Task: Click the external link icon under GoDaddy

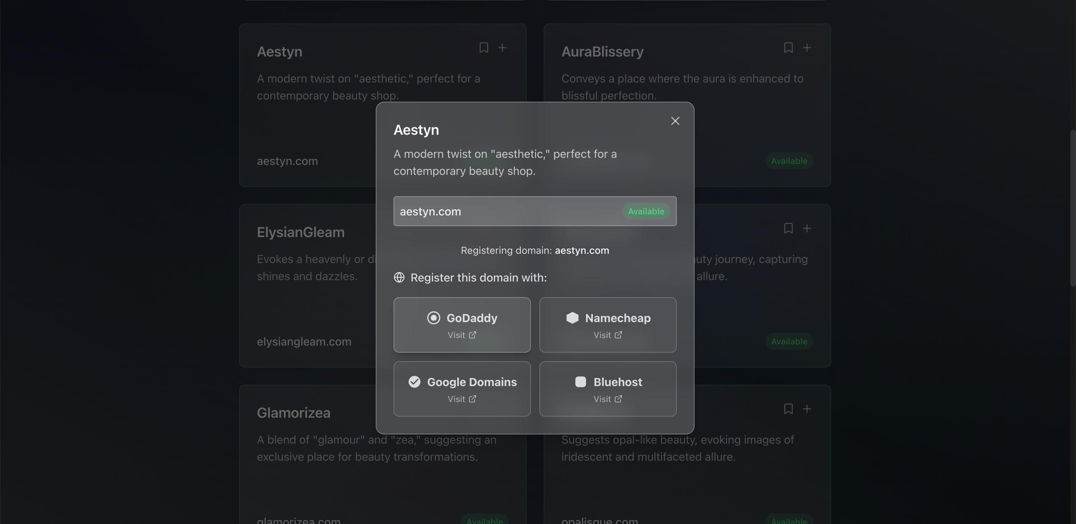Action: click(472, 335)
